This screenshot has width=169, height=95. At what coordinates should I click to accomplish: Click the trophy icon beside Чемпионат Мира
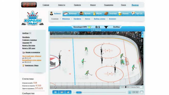pos(23,66)
